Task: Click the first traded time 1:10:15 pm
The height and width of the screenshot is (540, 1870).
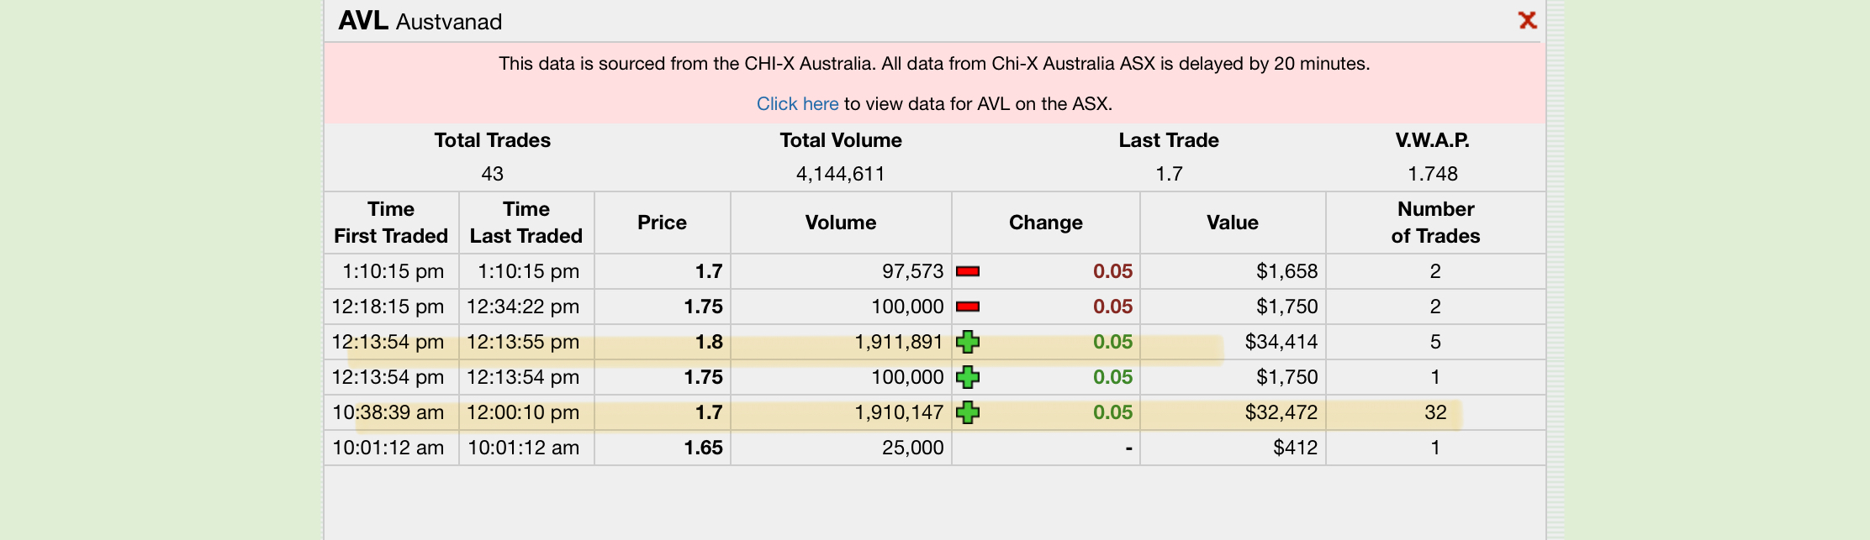Action: [x=393, y=271]
